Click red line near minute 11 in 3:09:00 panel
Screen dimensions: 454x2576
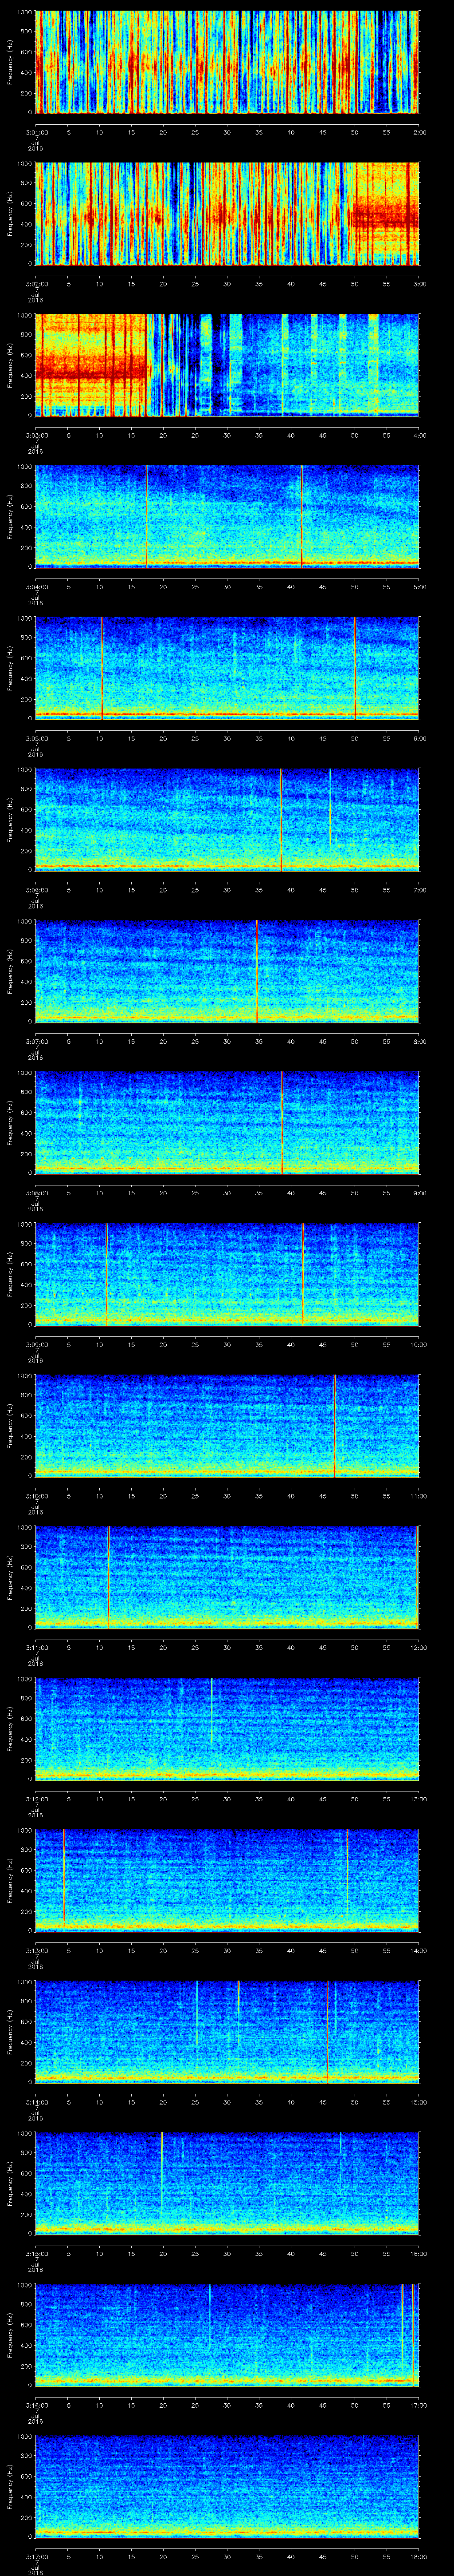coord(107,1274)
